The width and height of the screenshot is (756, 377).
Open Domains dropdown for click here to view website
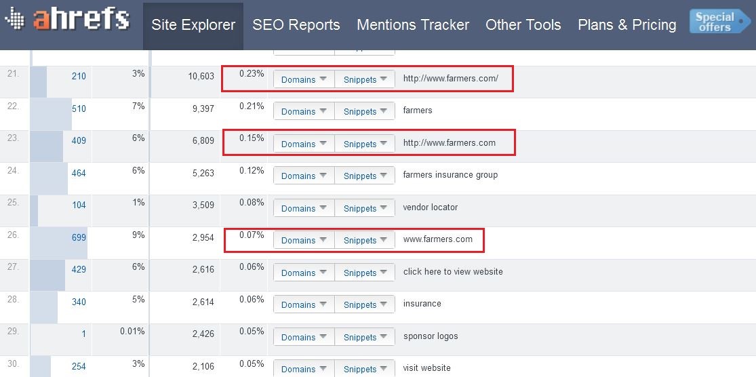click(x=304, y=273)
